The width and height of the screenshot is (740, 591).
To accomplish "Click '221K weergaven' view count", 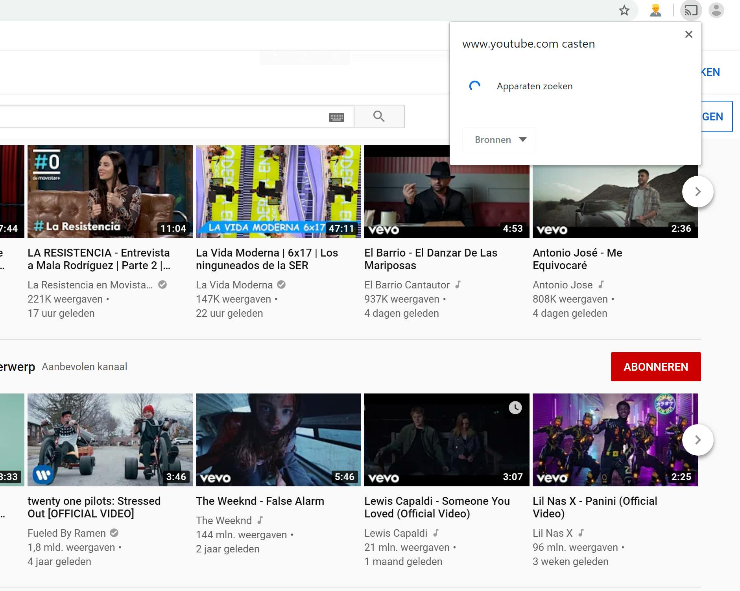I will [x=65, y=299].
